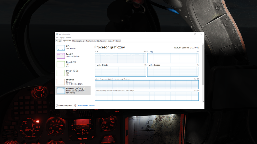This screenshot has width=257, height=144.
Task: Maximize the Menedżer zadań window
Action: coord(195,34)
